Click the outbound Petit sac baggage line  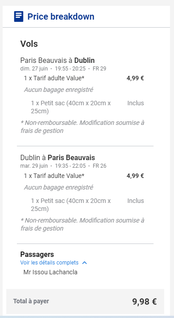click(71, 107)
